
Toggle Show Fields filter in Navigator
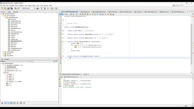coord(5,103)
